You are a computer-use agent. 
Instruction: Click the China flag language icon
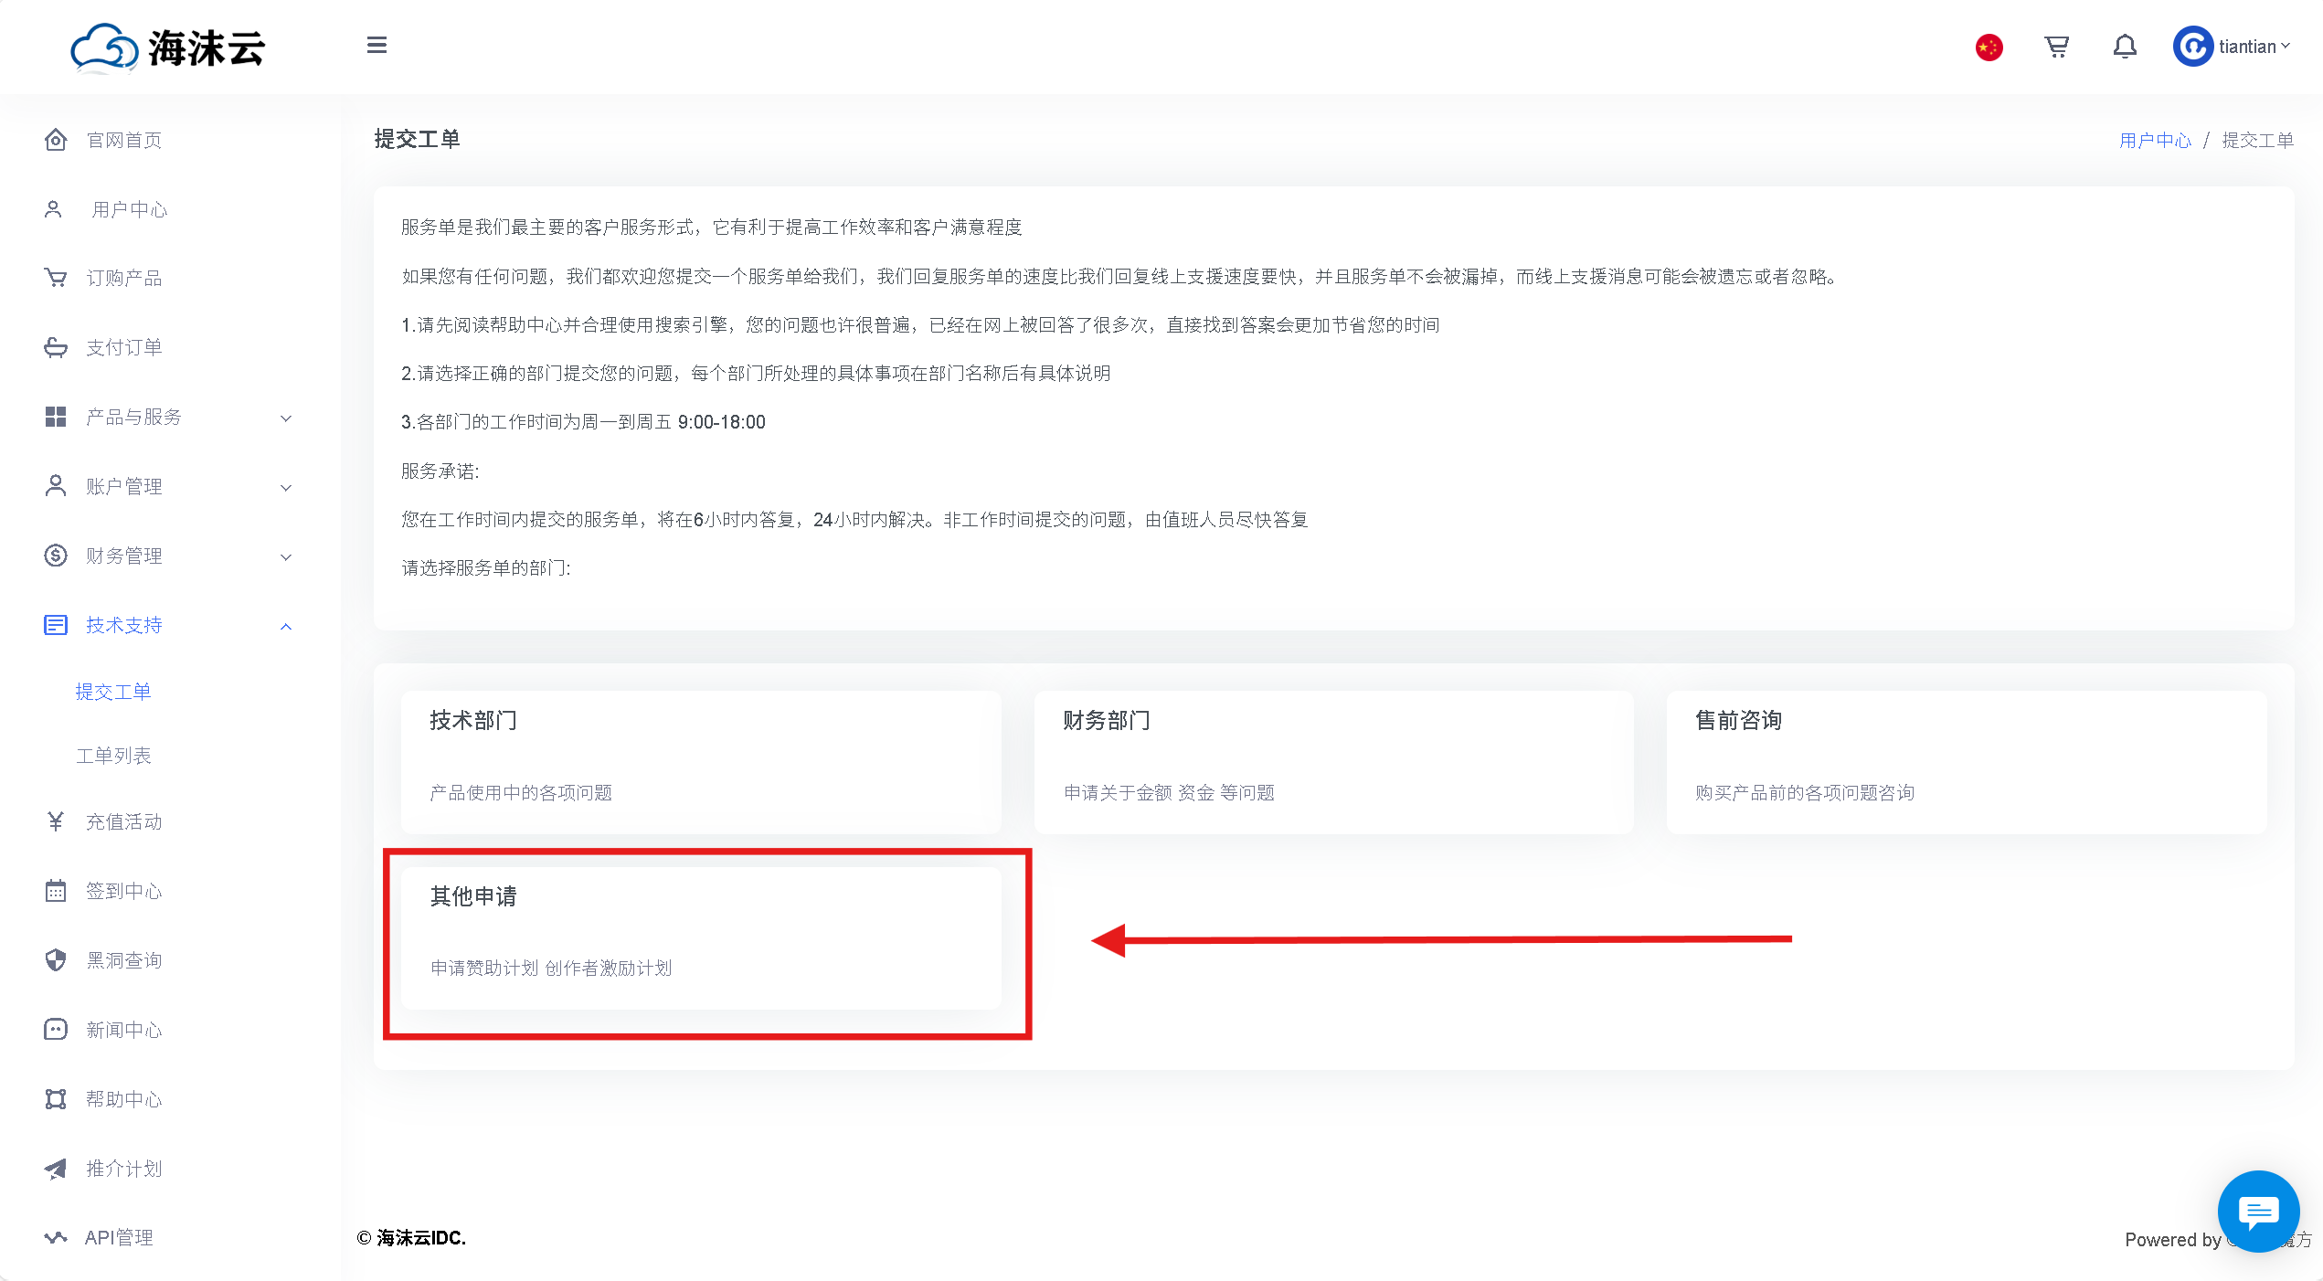pos(1989,47)
